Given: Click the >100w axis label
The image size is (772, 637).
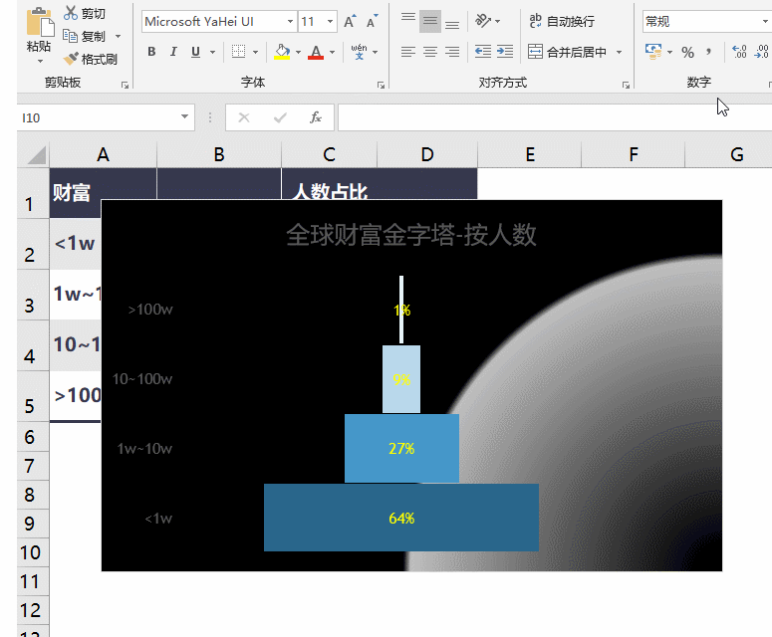Looking at the screenshot, I should [x=150, y=309].
